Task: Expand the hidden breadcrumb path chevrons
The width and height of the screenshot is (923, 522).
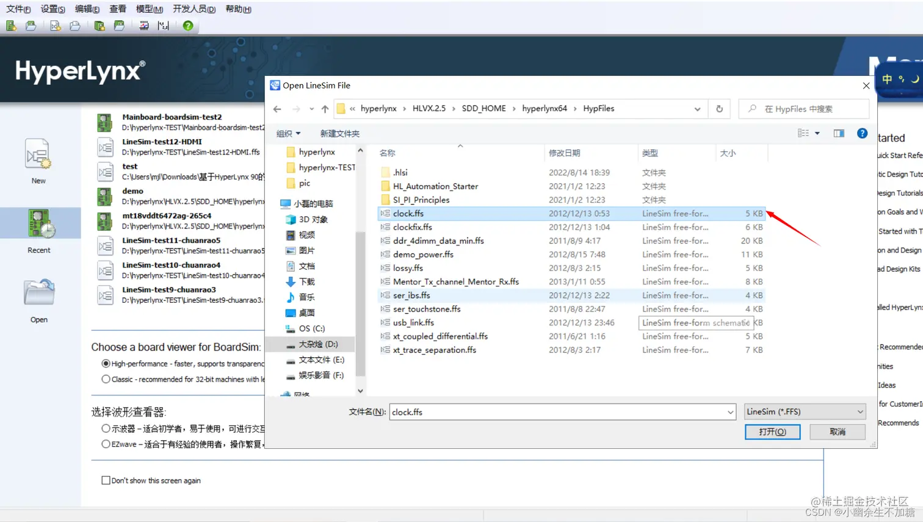Action: coord(352,109)
